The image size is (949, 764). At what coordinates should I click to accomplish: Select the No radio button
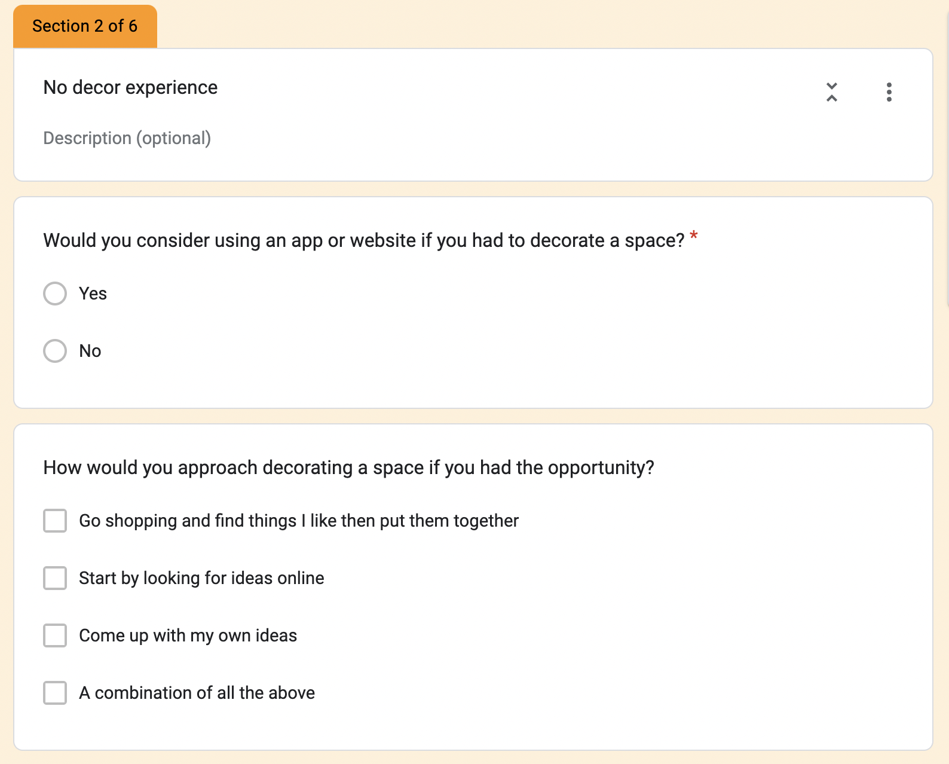(x=55, y=351)
